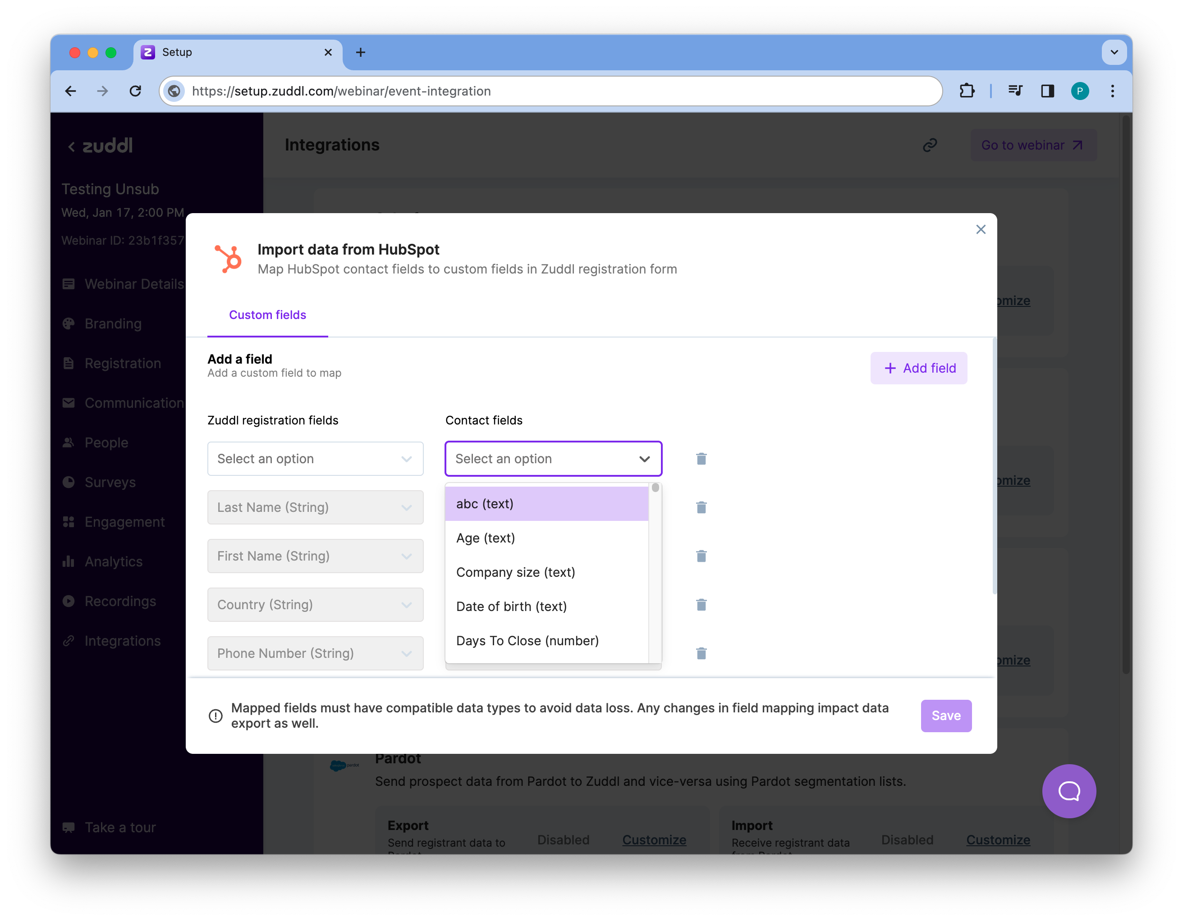Open the profile avatar P

click(1080, 91)
